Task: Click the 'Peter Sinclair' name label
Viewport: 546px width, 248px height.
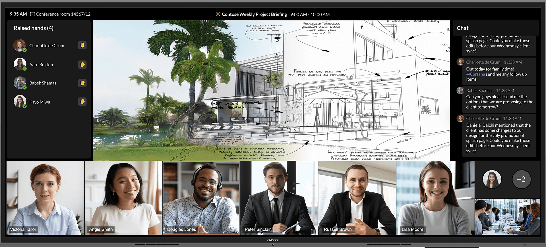Action: (258, 229)
